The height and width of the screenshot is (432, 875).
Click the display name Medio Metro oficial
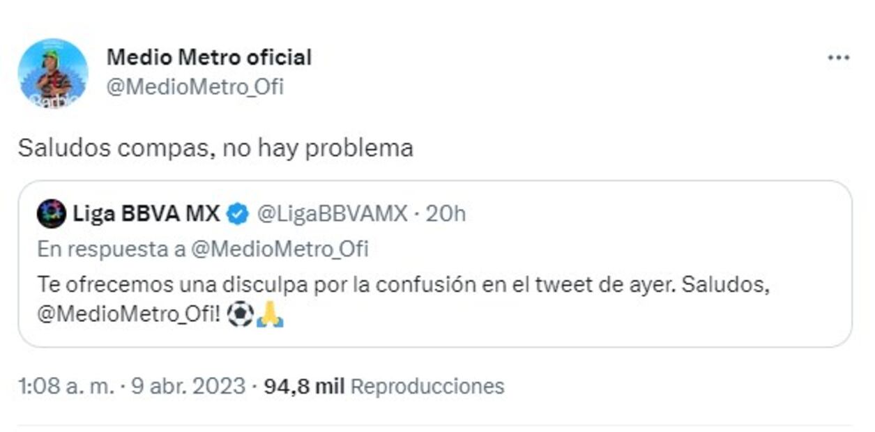coord(208,57)
